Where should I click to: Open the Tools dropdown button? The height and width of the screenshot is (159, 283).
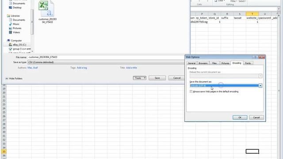pos(140,78)
